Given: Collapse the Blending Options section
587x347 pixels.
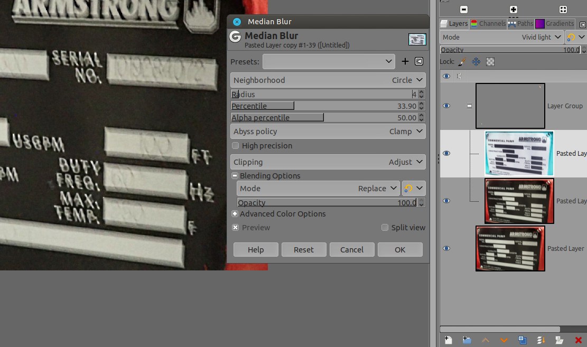Looking at the screenshot, I should click(235, 175).
